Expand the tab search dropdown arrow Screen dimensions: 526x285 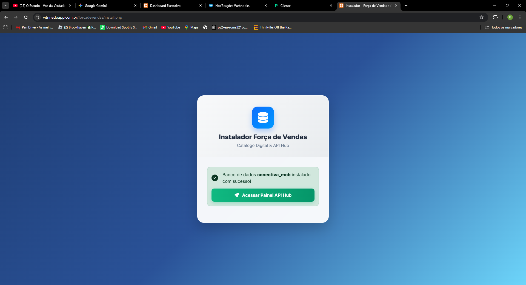click(x=5, y=5)
